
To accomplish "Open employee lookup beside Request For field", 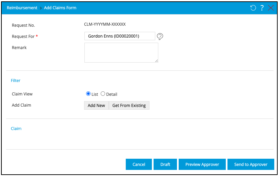I will [160, 36].
